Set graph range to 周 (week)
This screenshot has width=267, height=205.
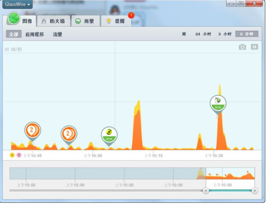point(184,34)
